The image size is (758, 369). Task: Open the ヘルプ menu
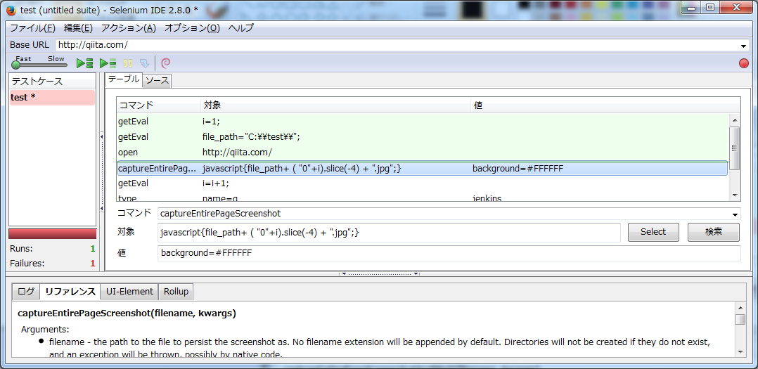click(240, 27)
